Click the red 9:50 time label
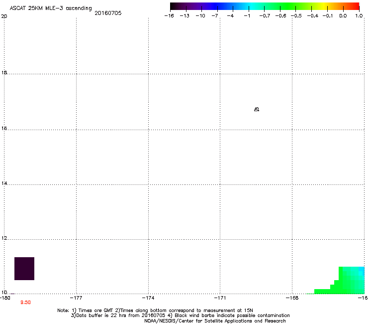Viewport: 368px width, 324px height. pyautogui.click(x=25, y=303)
